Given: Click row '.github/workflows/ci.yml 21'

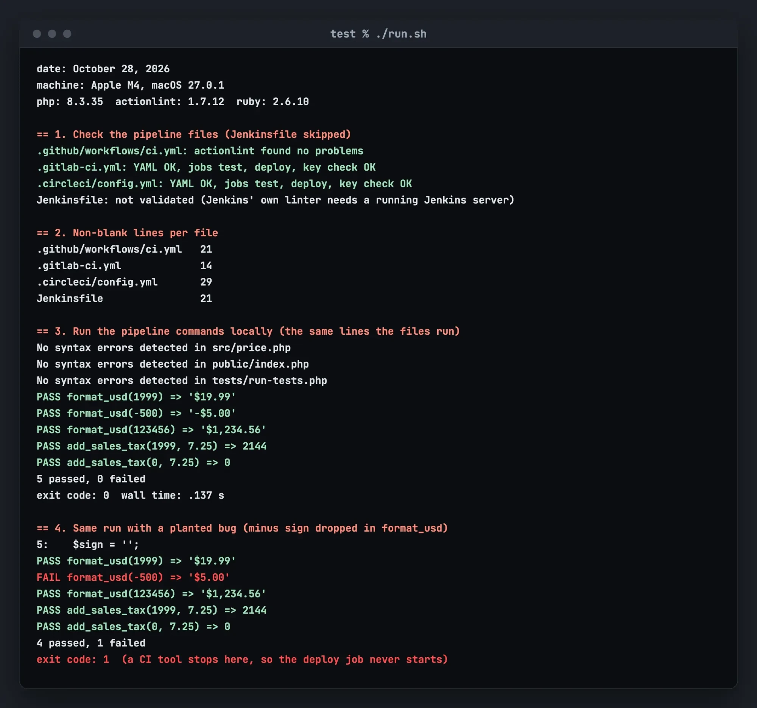Looking at the screenshot, I should pyautogui.click(x=124, y=249).
